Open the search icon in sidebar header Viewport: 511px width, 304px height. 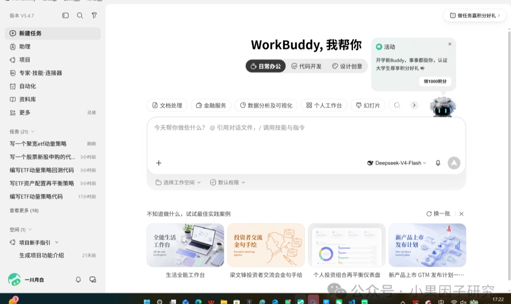(x=80, y=15)
